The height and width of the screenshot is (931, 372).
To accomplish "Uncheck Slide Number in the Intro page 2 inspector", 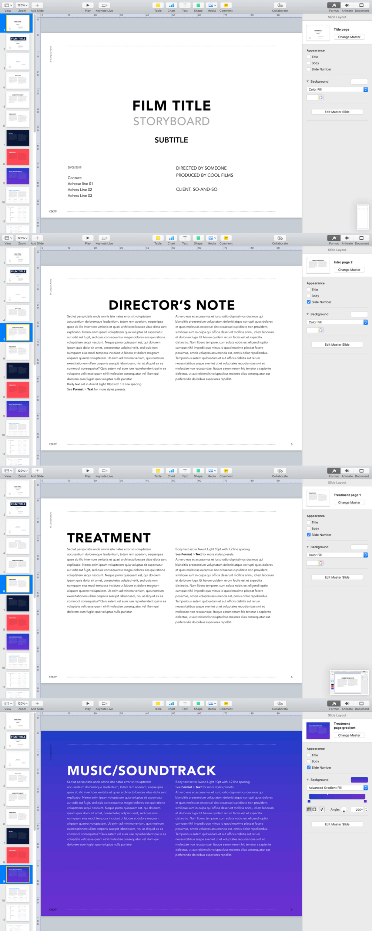I will 309,302.
